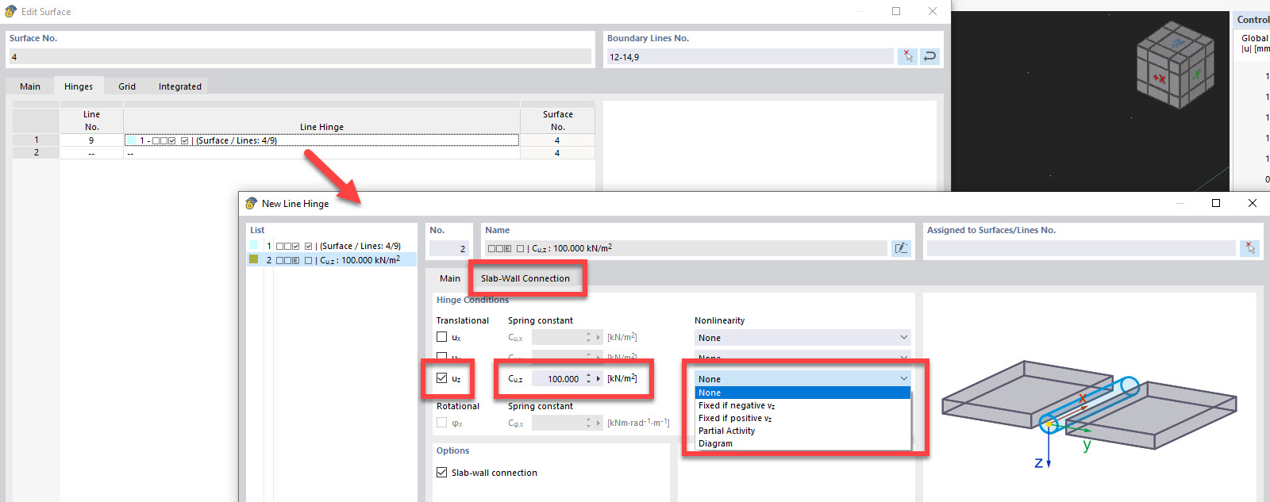The height and width of the screenshot is (502, 1270).
Task: Switch to the Hinges tab
Action: tap(79, 86)
